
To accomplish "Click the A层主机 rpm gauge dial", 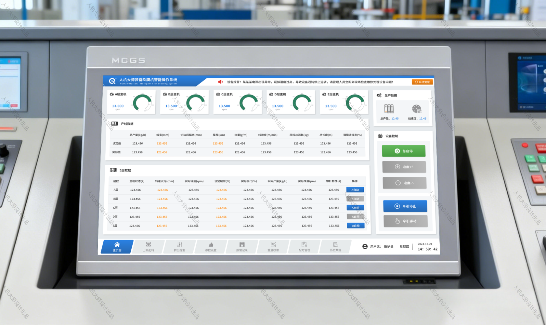I will click(142, 103).
